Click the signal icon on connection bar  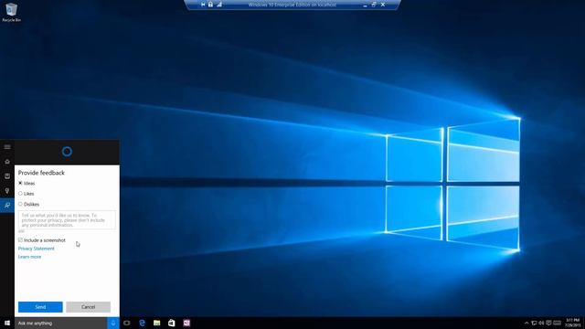pos(219,5)
